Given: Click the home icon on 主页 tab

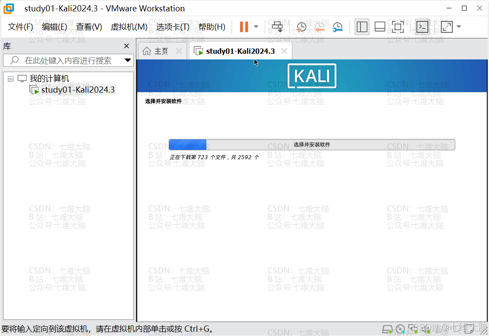Looking at the screenshot, I should click(x=146, y=51).
